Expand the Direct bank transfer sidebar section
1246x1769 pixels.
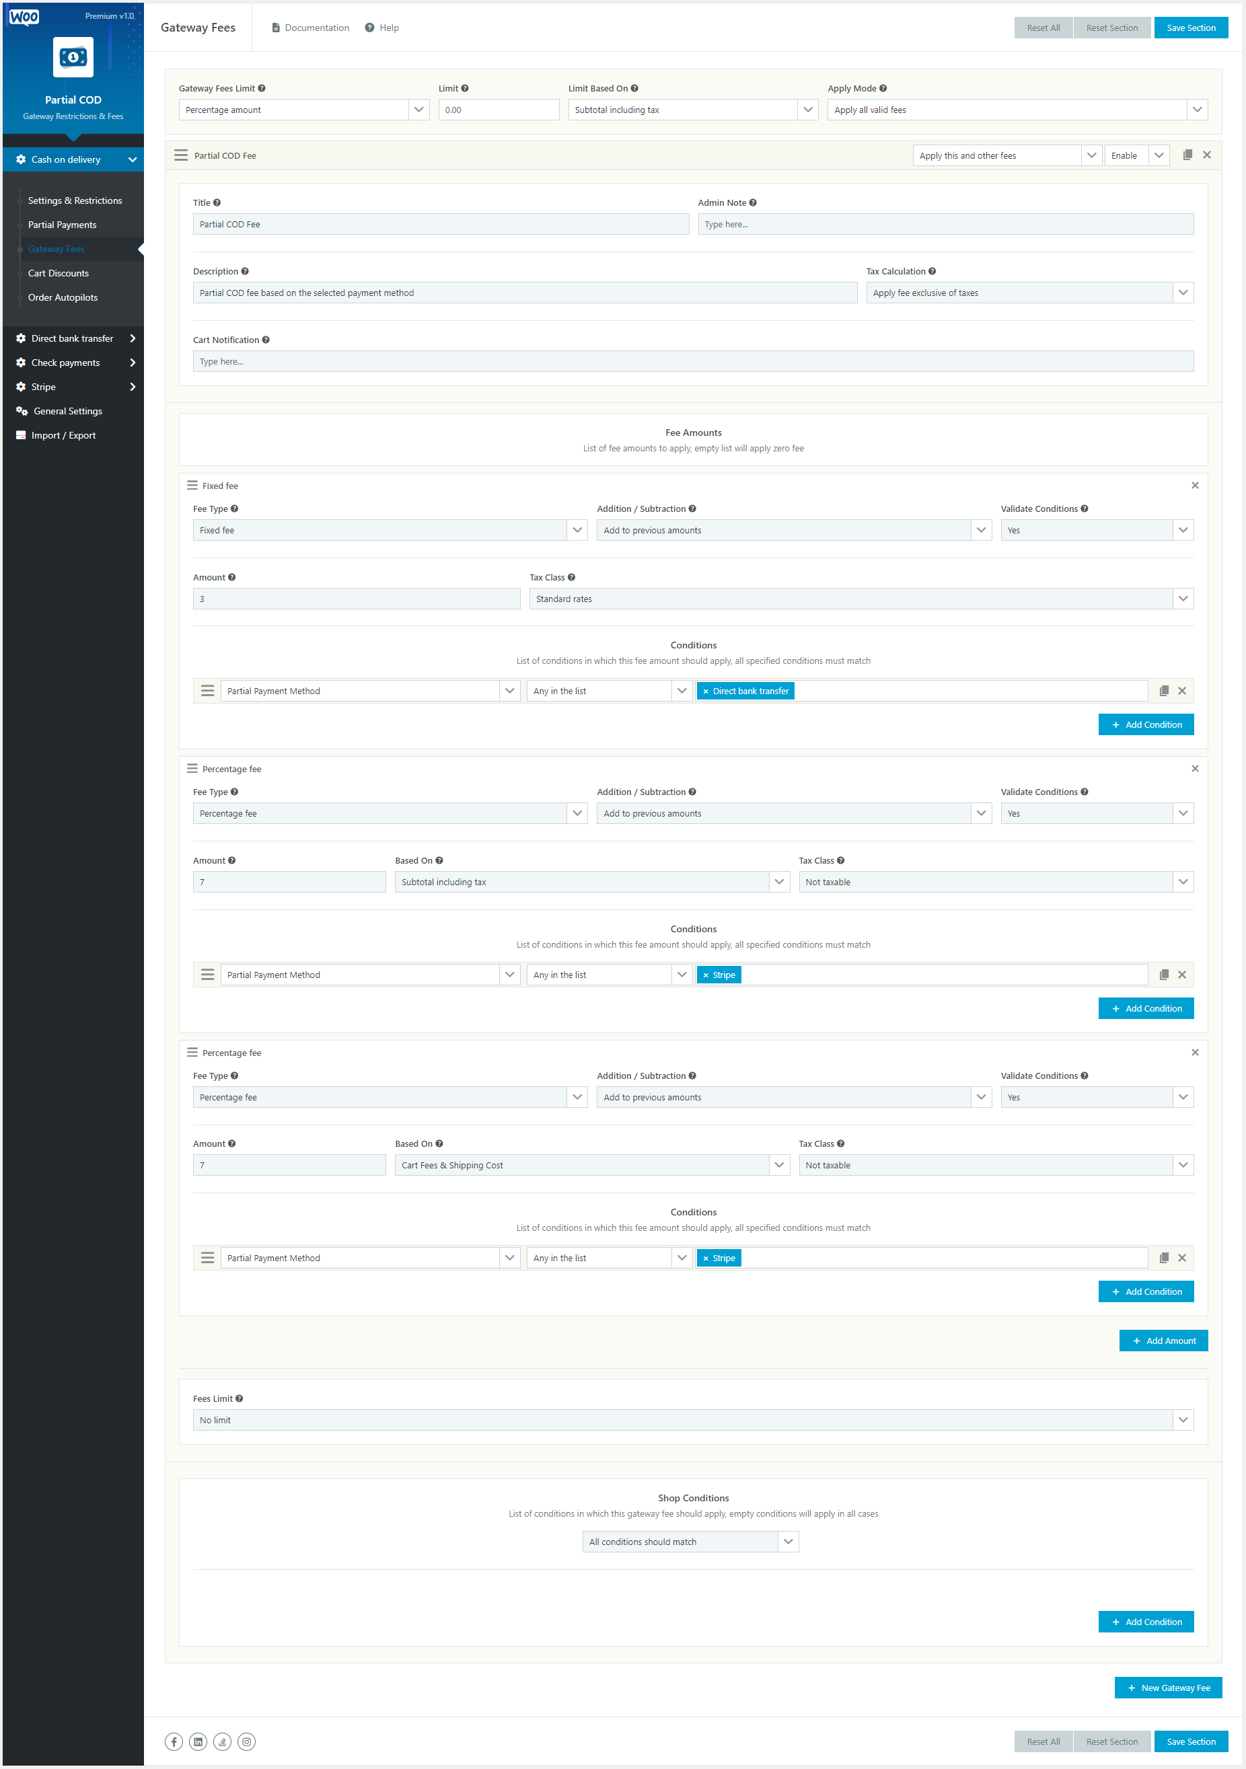[x=133, y=338]
